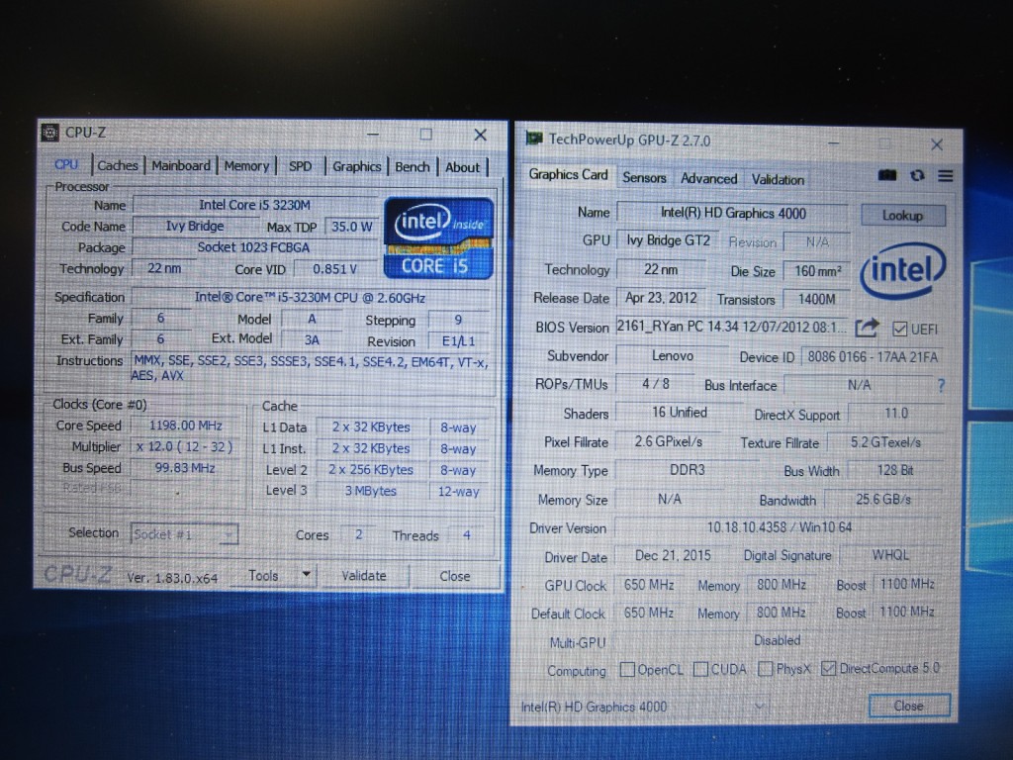Click the BIOS export share icon
Screen dimensions: 1013x760
867,328
